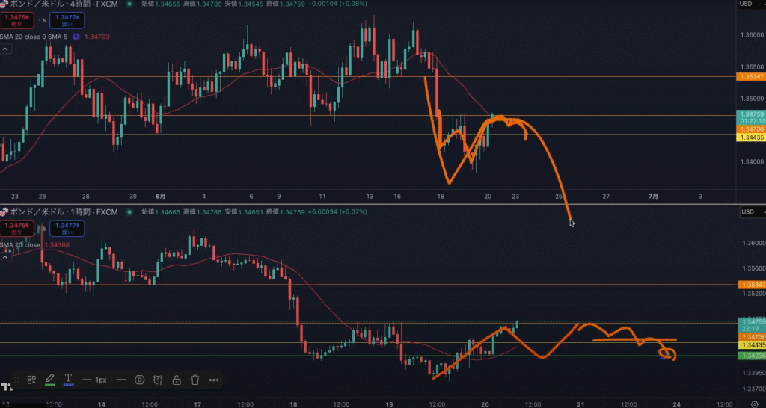
Task: Collapse the indicator legend on 1-hour chart
Action: (5, 257)
